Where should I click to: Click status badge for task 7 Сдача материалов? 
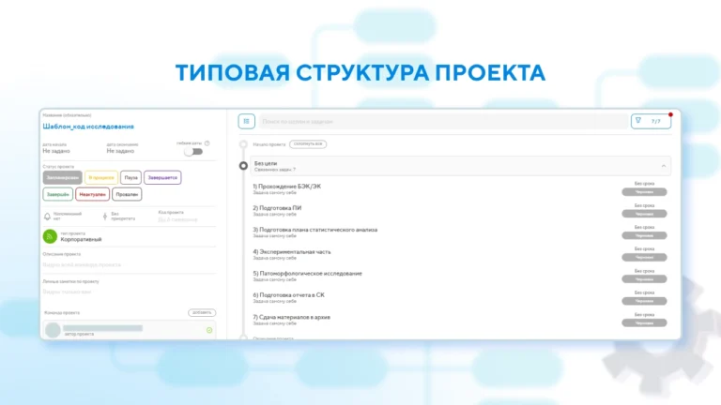pyautogui.click(x=644, y=323)
